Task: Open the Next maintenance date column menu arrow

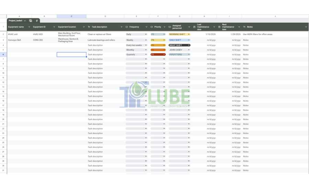Action: point(239,27)
